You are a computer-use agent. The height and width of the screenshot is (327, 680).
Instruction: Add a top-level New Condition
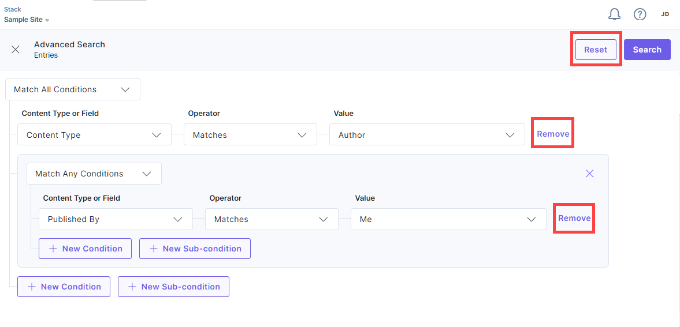64,287
